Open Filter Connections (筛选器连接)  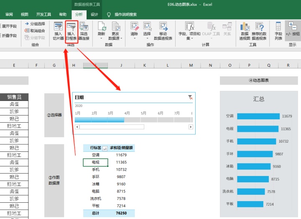84,31
